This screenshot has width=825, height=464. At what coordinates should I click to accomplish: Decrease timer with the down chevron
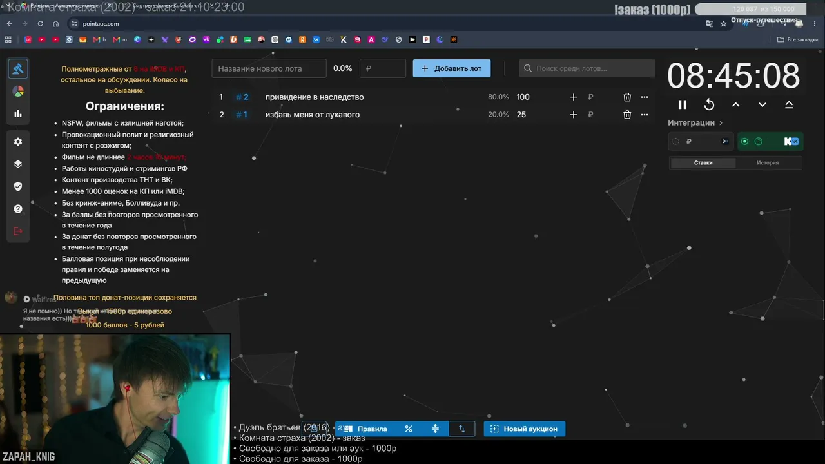[x=762, y=104]
